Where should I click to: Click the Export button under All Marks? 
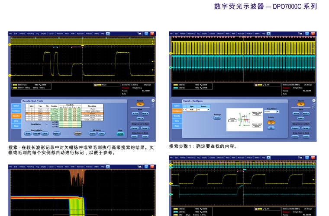pos(93,133)
